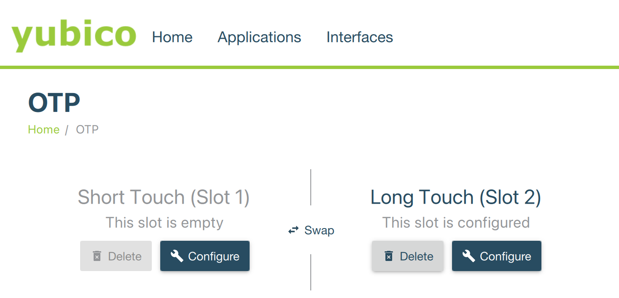619x298 pixels.
Task: Click the greyed-out trash icon for Slot 1
Action: coord(97,256)
